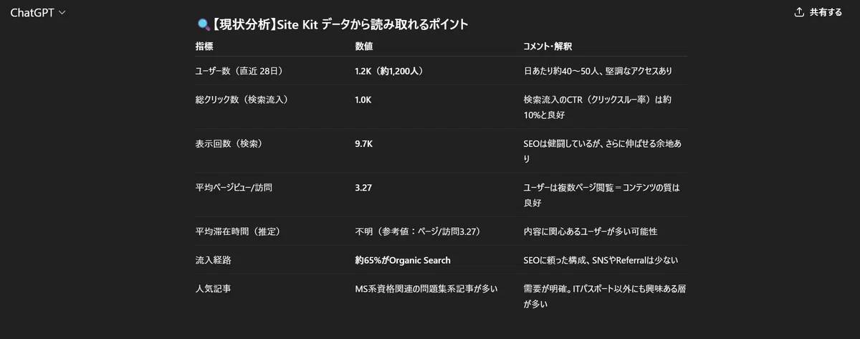Click the value MS系資格関連の問題集系記事が多い

click(426, 289)
